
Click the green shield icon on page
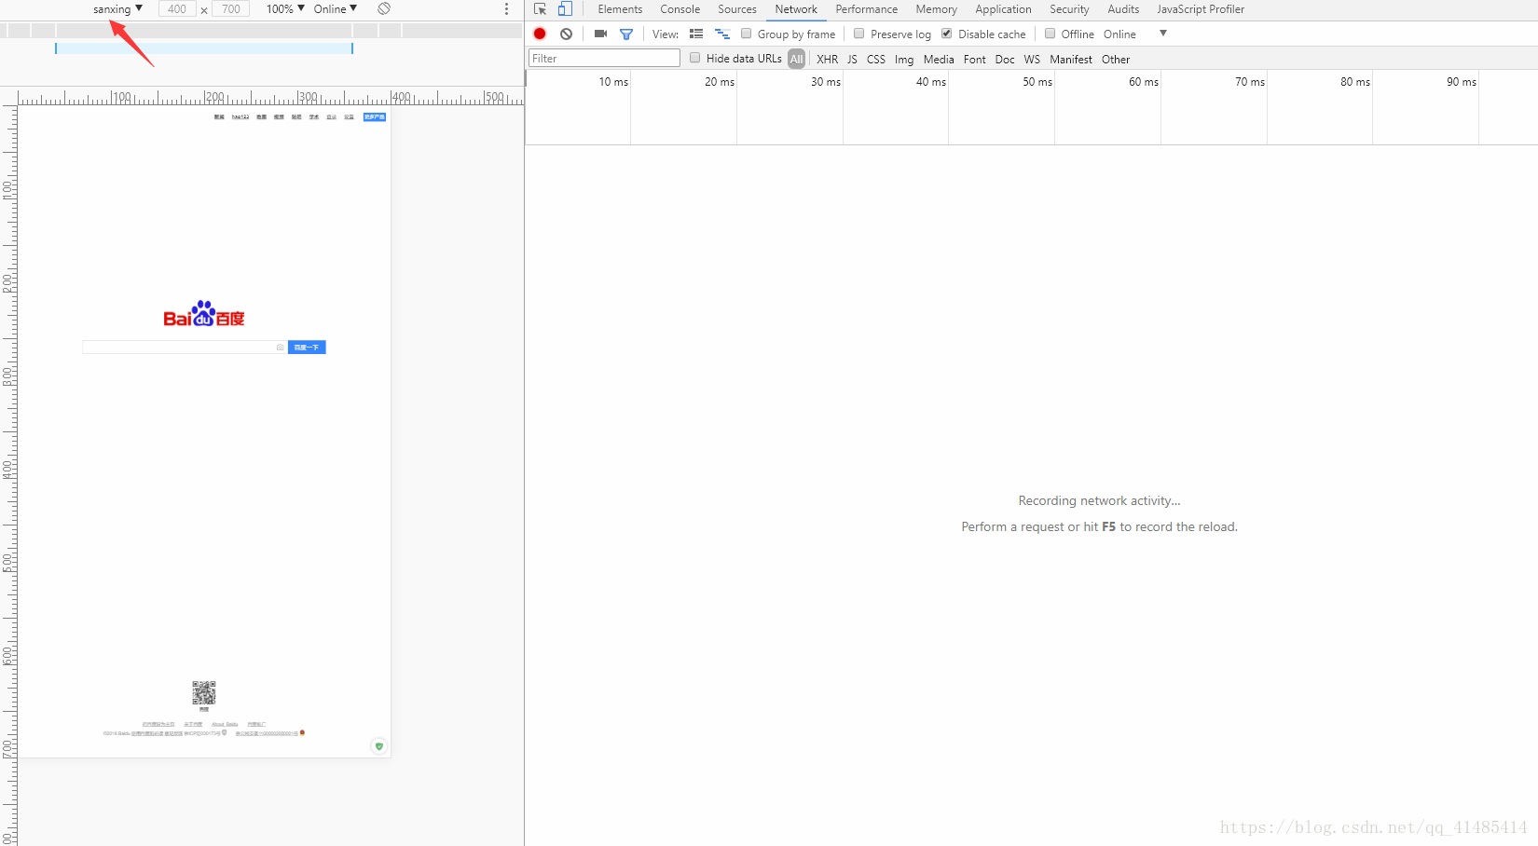[x=378, y=746]
